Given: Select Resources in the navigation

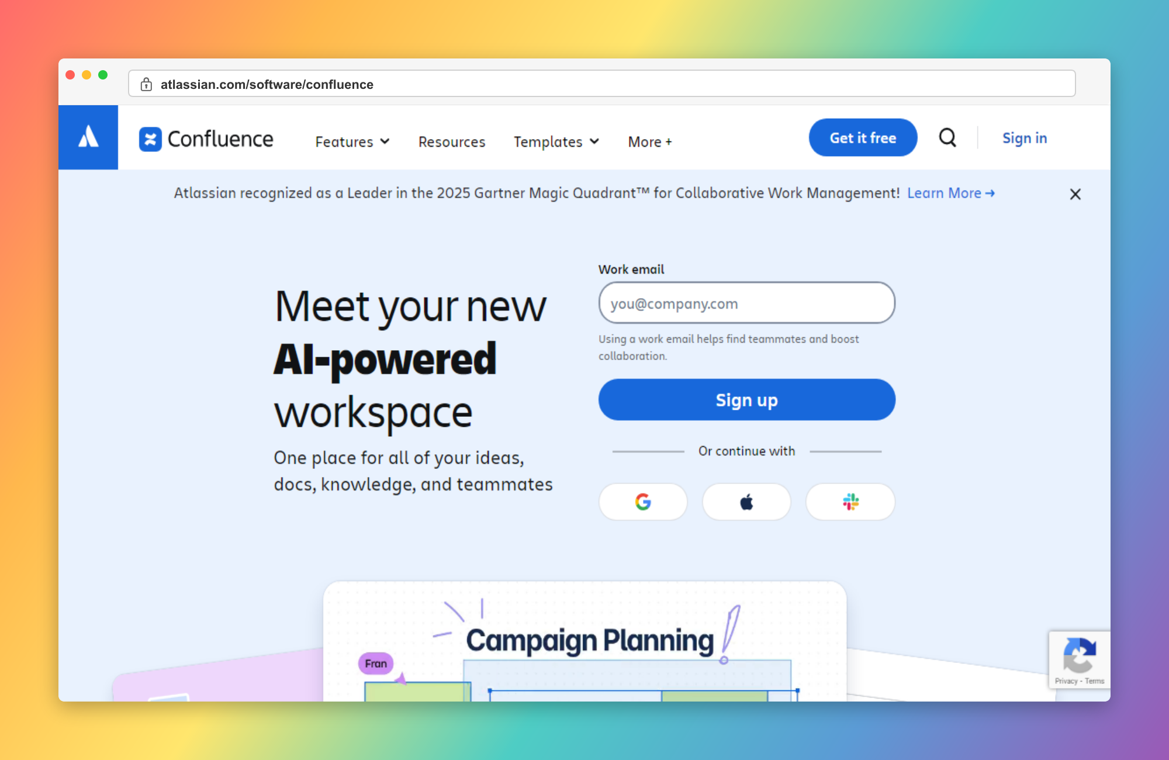Looking at the screenshot, I should [x=451, y=141].
